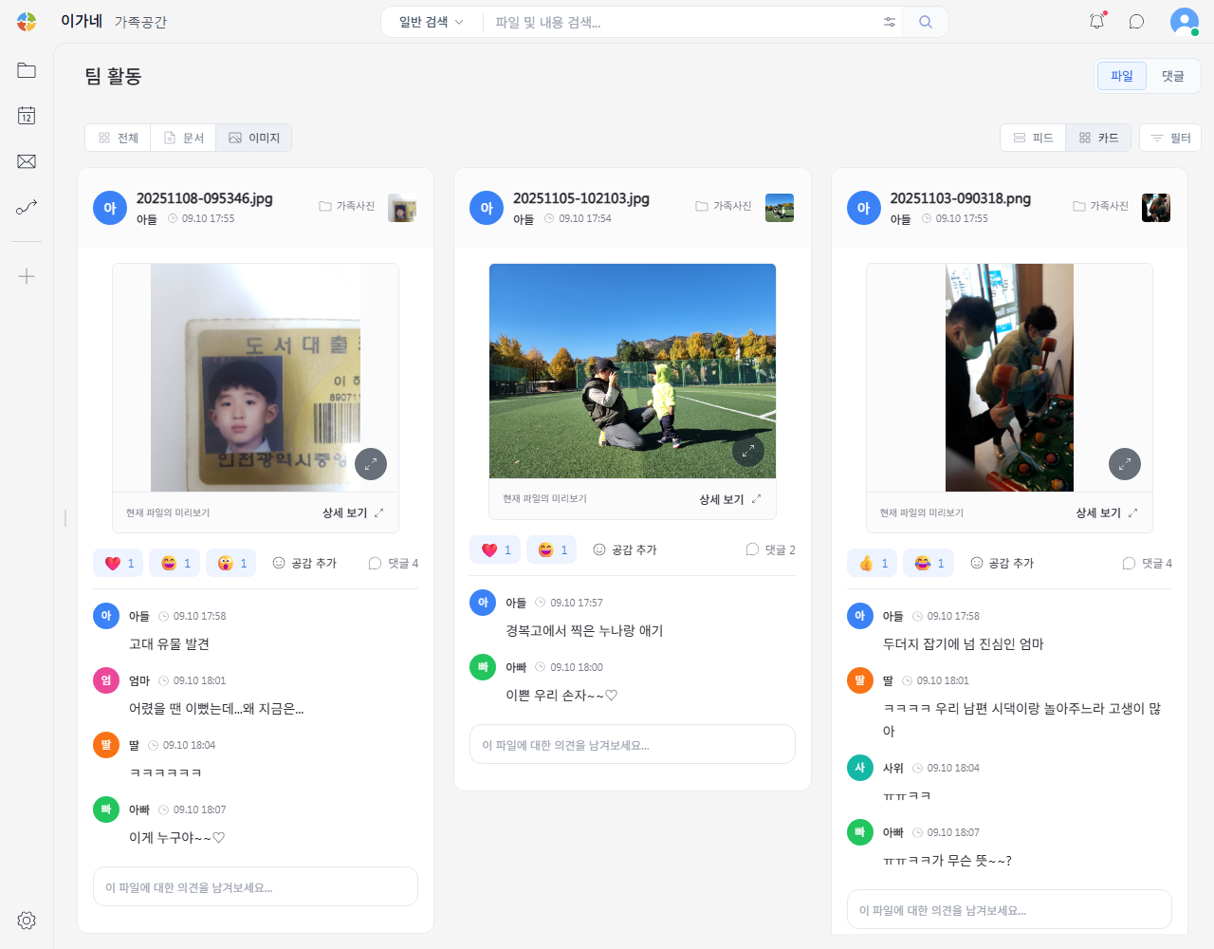This screenshot has height=949, width=1214.
Task: Expand preview of 20251103-090318.png image
Action: [1125, 464]
